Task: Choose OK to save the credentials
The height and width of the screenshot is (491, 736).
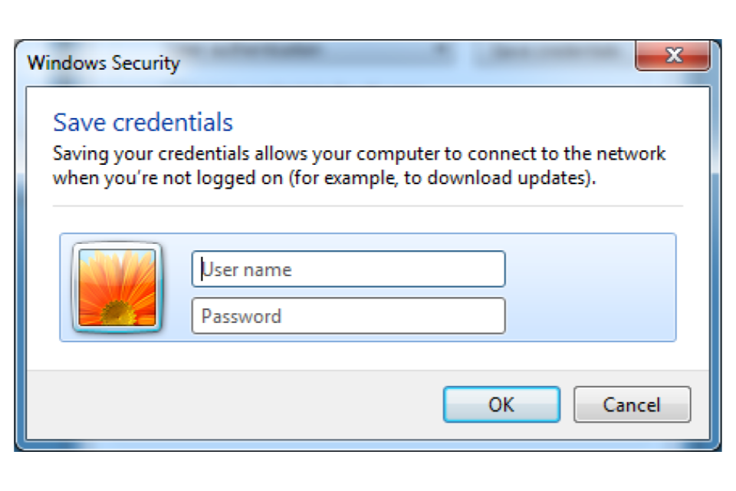Action: [x=501, y=404]
